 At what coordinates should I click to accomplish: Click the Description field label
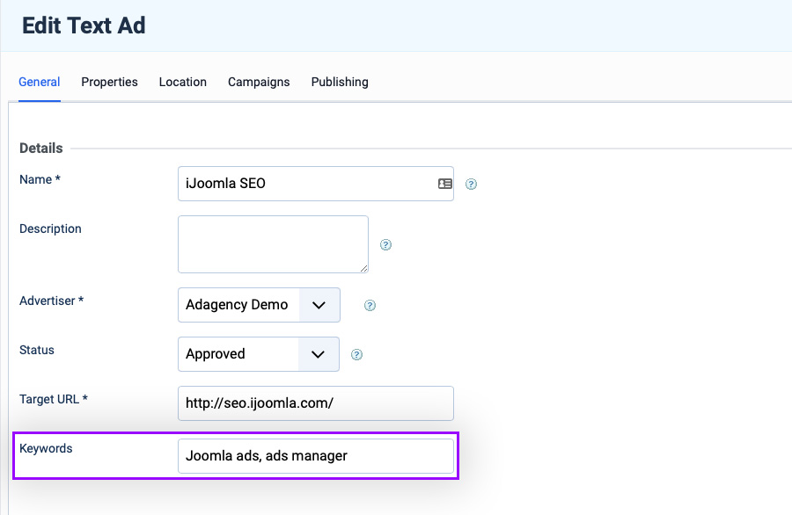coord(50,229)
